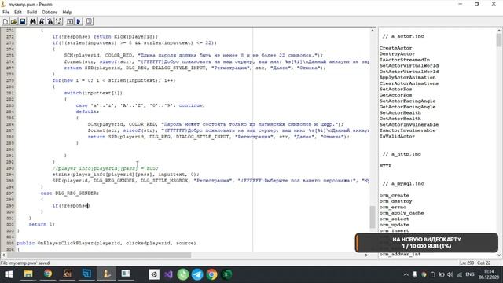Select GetActorPos in the function list
Image resolution: width=503 pixels, height=283 pixels.
coord(395,95)
